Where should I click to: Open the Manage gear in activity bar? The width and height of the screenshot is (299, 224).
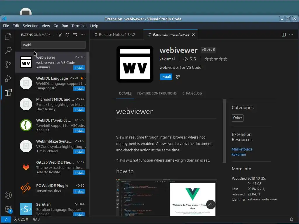tap(8, 209)
